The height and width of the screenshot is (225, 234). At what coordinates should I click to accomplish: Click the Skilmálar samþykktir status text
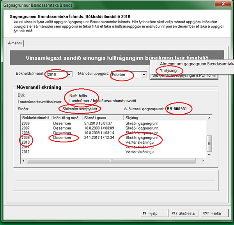[80, 109]
